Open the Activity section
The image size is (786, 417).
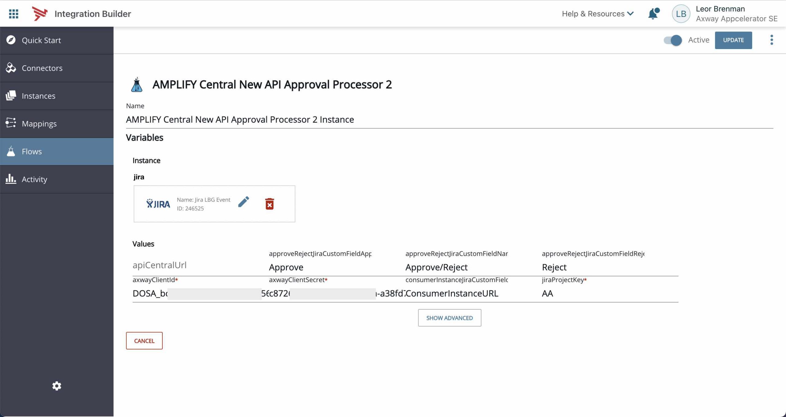pos(57,179)
